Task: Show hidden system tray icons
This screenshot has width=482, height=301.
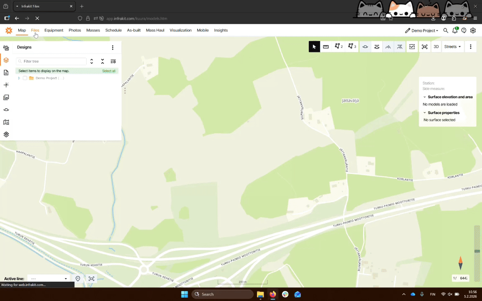Action: pos(404,294)
